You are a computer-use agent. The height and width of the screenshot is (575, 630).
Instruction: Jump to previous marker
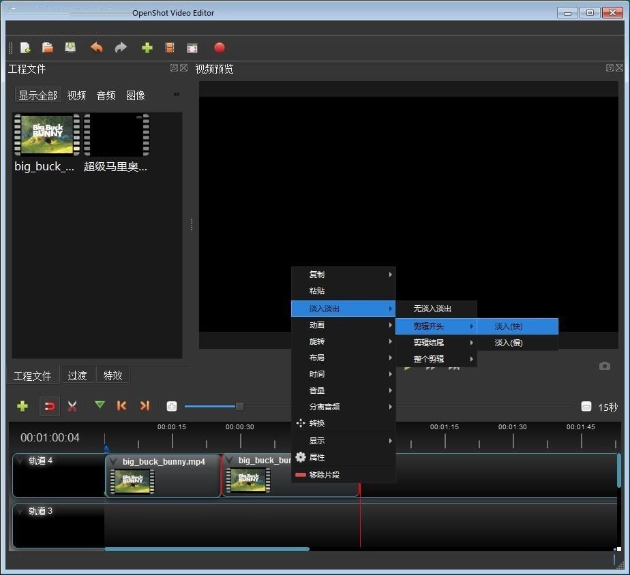(121, 405)
